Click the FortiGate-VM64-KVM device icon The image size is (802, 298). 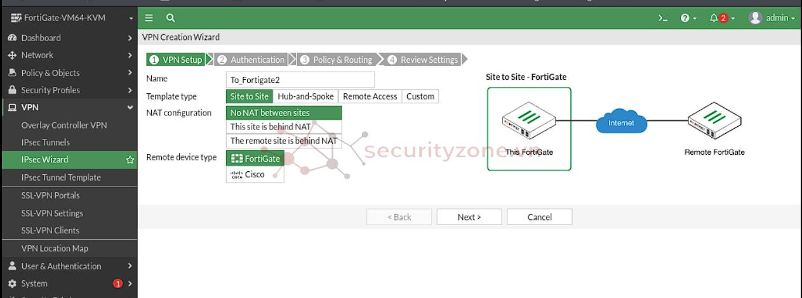pyautogui.click(x=17, y=18)
